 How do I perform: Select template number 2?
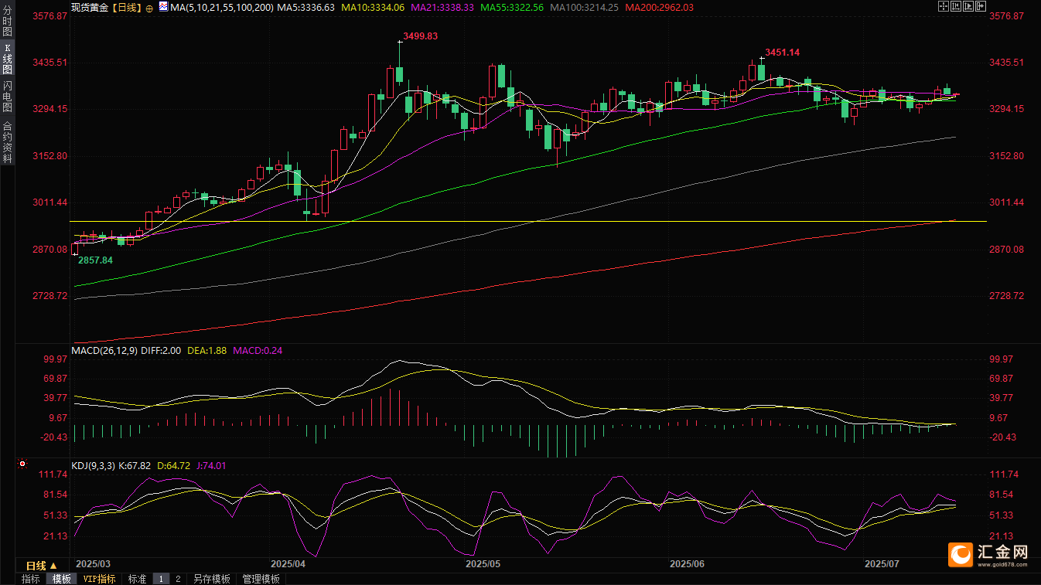(x=177, y=579)
